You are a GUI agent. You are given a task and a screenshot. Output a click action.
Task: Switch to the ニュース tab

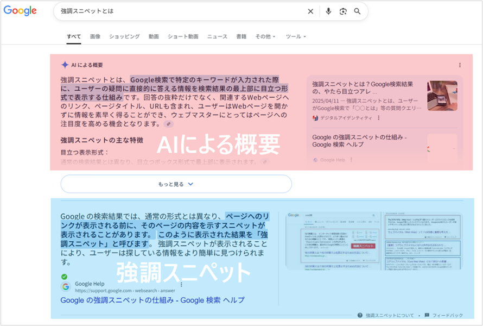[x=217, y=36]
